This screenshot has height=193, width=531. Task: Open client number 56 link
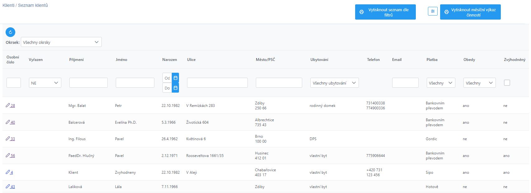click(x=13, y=156)
